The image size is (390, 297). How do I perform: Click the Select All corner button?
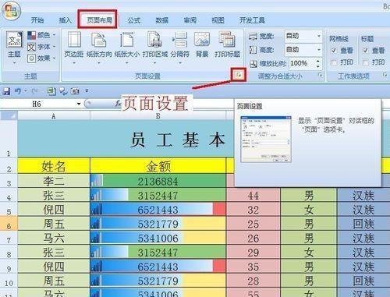[9, 115]
